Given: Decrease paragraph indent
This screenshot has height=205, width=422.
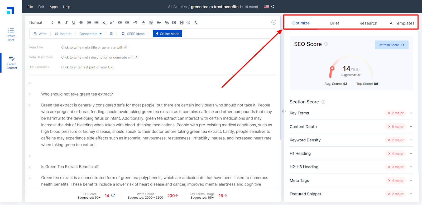Looking at the screenshot, I should tap(120, 23).
